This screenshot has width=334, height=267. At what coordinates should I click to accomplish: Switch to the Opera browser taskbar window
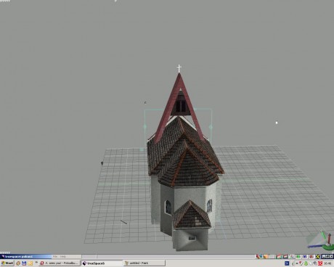[x=60, y=263]
